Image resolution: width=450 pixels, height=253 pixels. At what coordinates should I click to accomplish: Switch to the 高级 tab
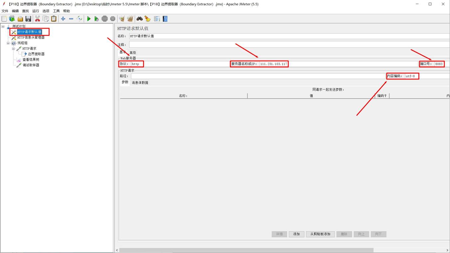click(x=132, y=53)
